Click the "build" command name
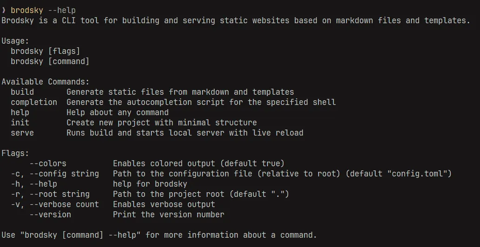The width and height of the screenshot is (480, 247). coord(22,92)
